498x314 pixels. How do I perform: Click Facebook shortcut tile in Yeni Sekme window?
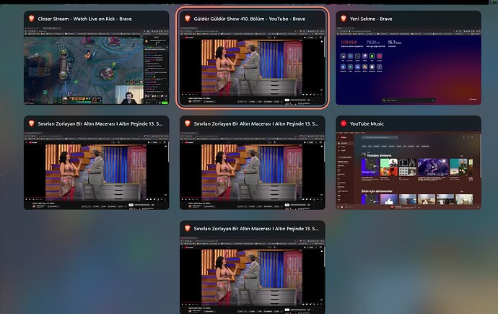click(x=343, y=67)
